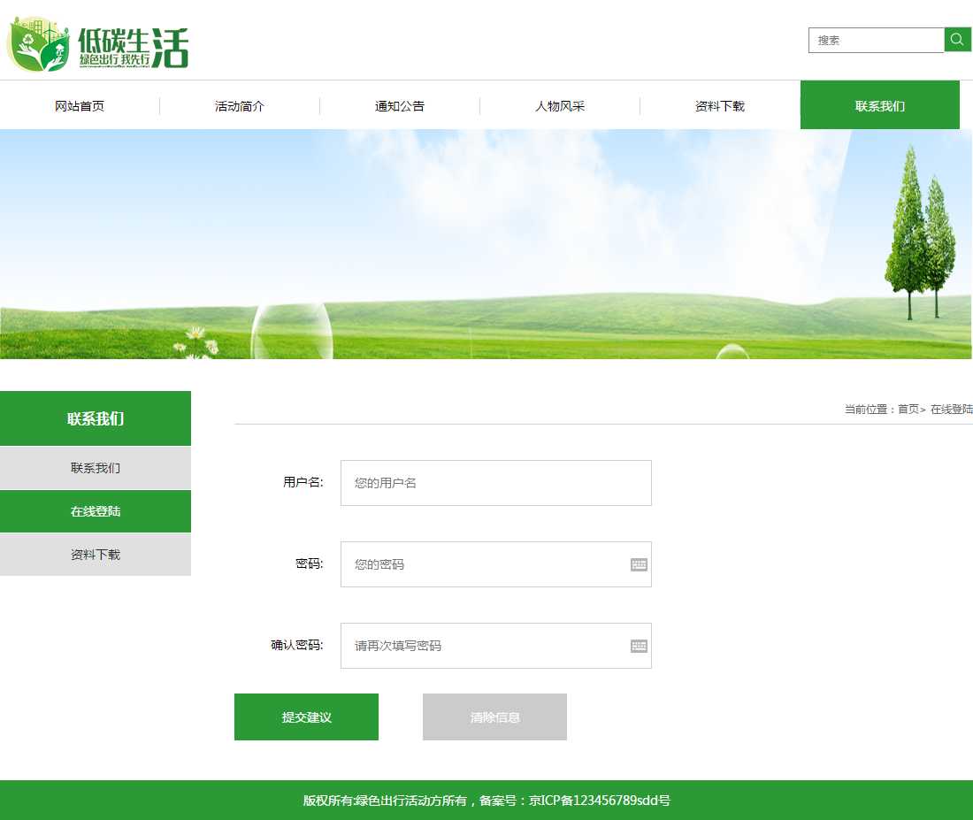This screenshot has height=820, width=973.
Task: Click the green search magnifier icon
Action: point(957,40)
